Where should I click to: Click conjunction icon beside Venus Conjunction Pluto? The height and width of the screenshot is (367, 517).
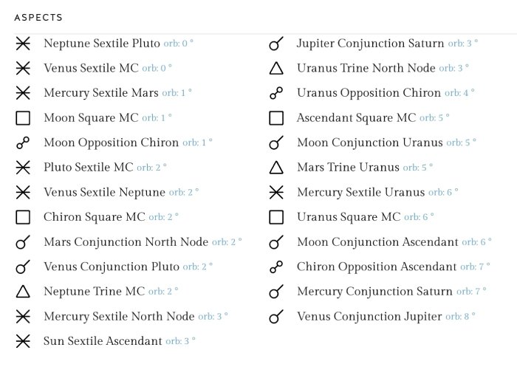click(x=23, y=267)
